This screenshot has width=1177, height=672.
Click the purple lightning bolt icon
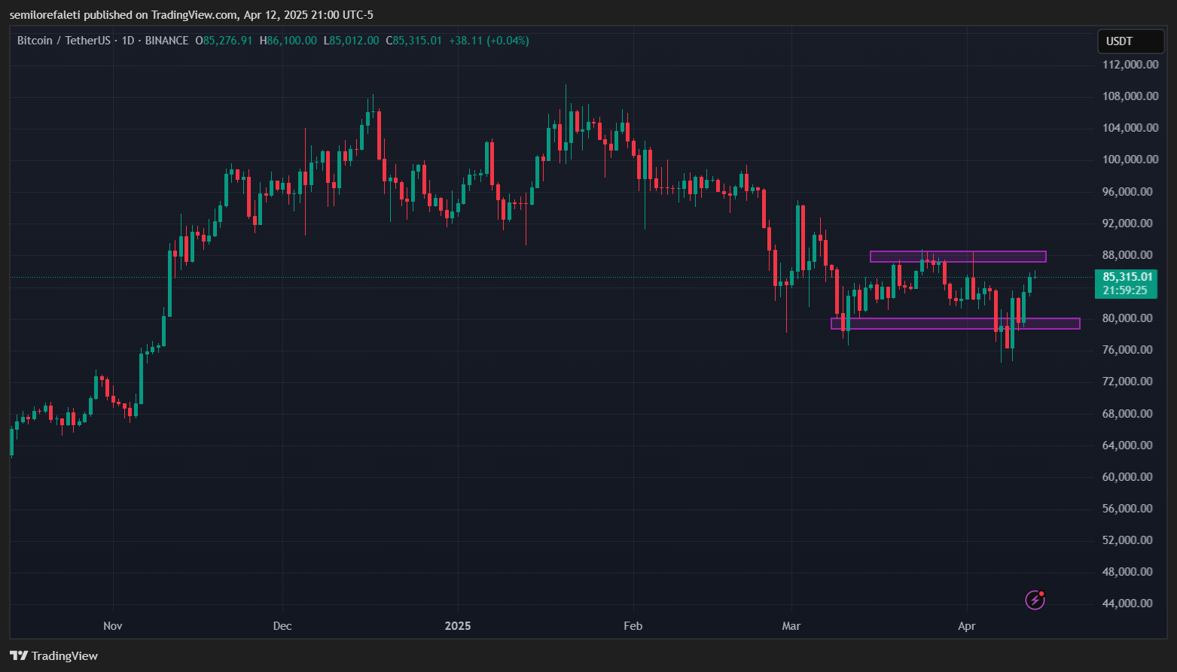(x=1035, y=600)
